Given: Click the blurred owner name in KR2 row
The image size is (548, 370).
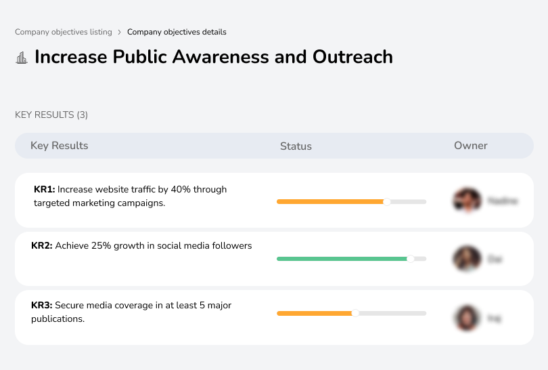Looking at the screenshot, I should (x=495, y=259).
